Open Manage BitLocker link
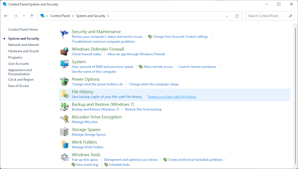This screenshot has height=169, width=298. (x=85, y=122)
